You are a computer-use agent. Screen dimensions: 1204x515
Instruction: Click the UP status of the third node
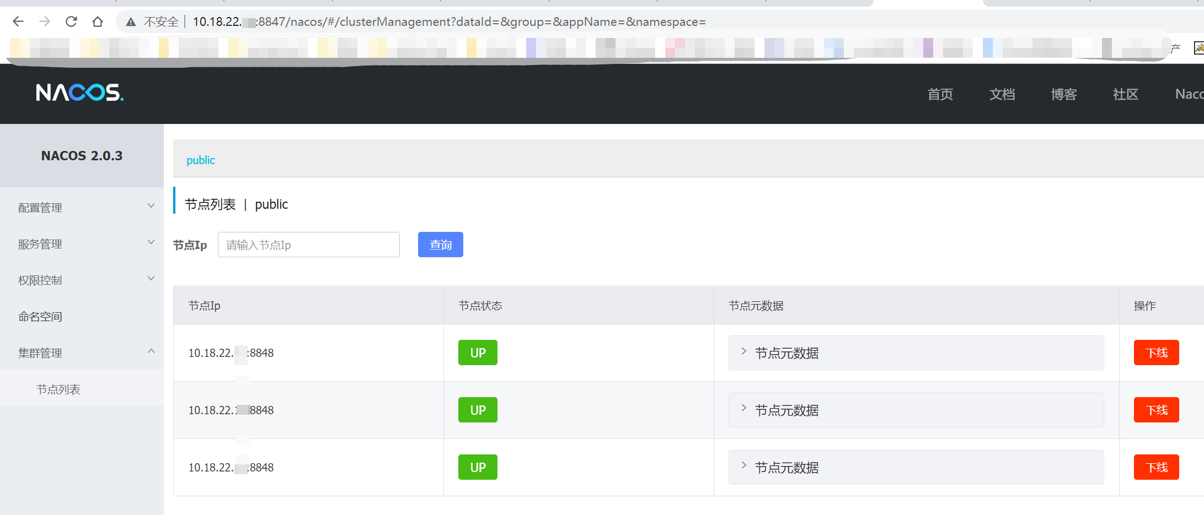click(478, 467)
